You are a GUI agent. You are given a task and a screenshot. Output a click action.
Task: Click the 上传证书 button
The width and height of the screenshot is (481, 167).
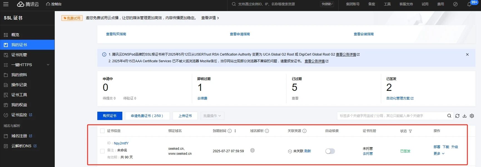(185, 116)
